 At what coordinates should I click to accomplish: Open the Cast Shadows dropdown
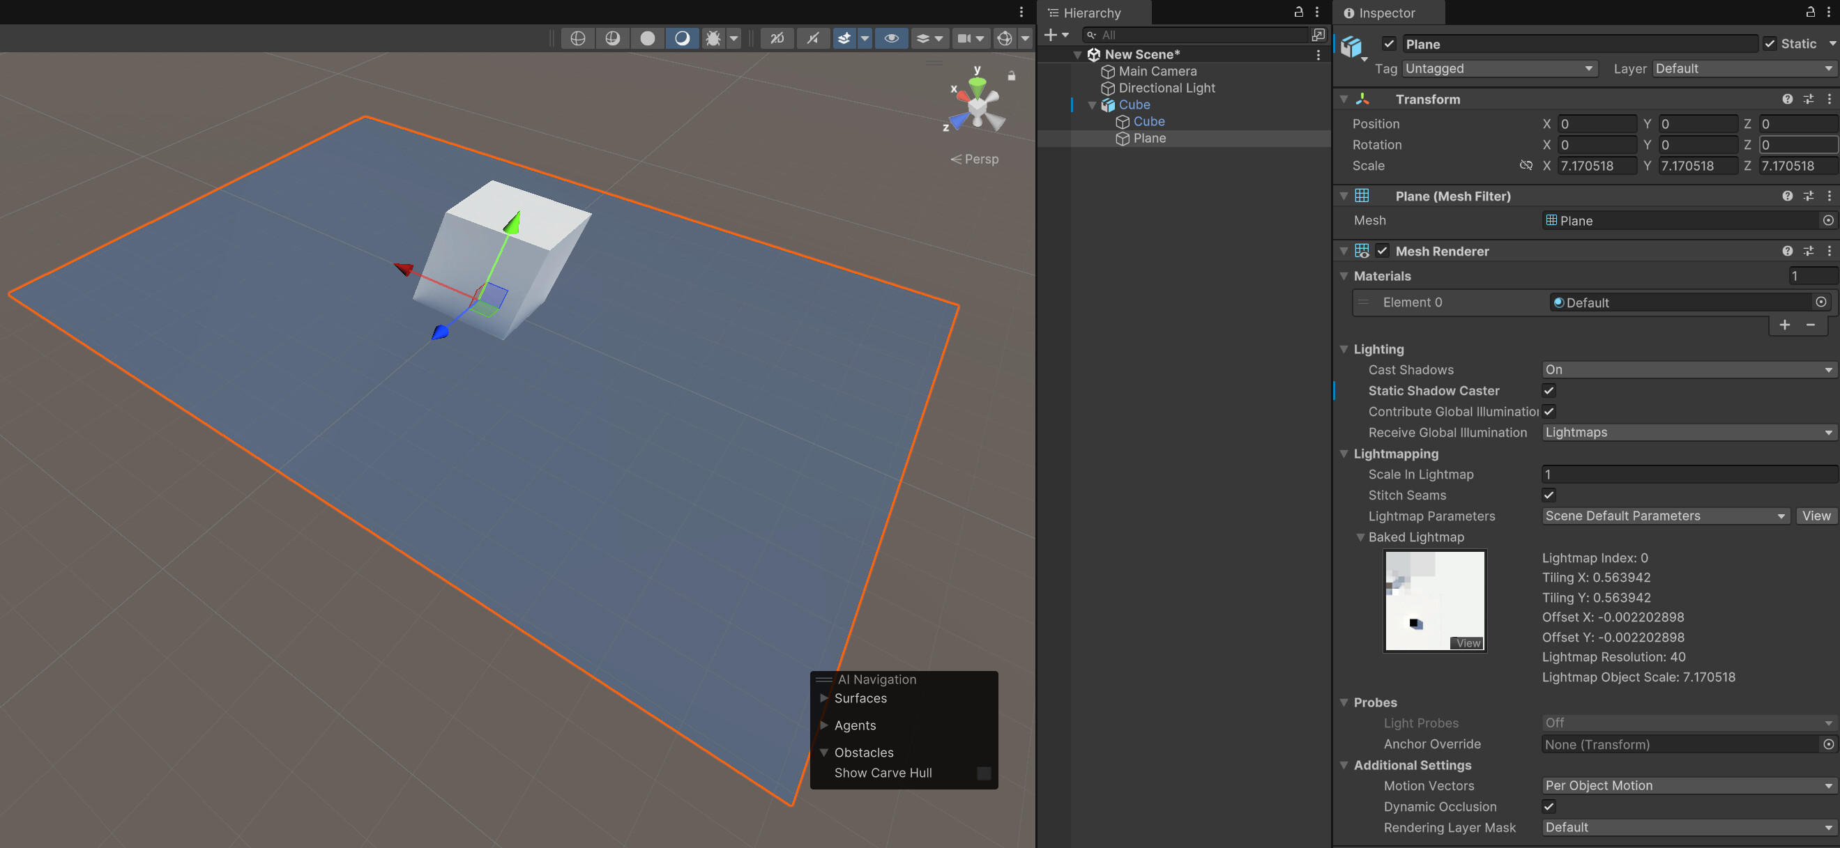tap(1686, 369)
